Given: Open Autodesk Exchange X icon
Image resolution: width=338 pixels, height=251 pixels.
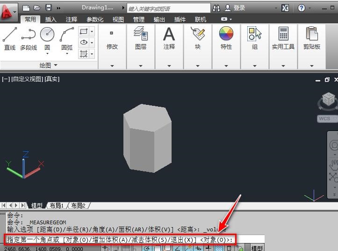Looking at the screenshot, I should [285, 8].
